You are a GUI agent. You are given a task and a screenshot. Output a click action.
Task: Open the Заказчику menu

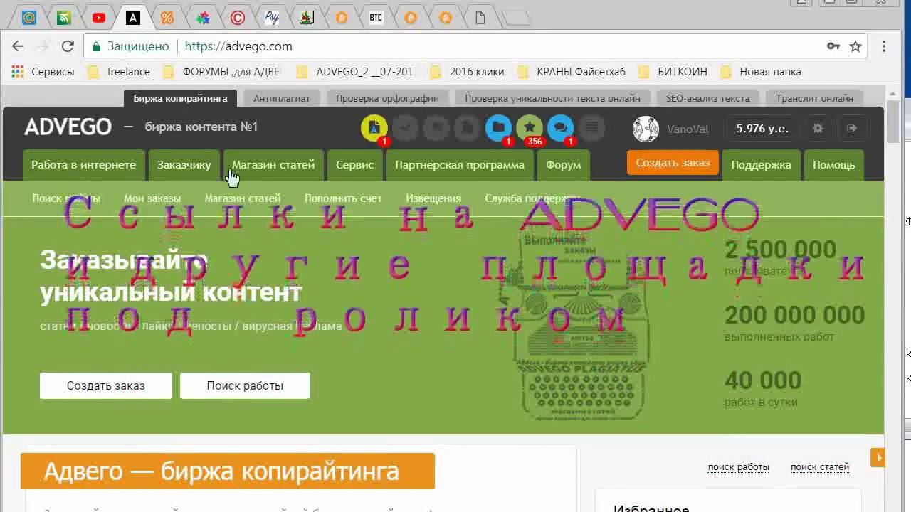tap(184, 164)
